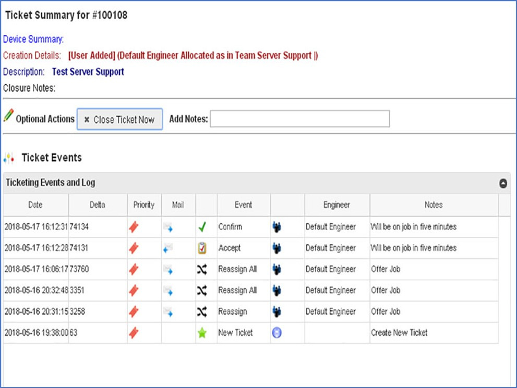Click the red priority ticket icon in Confirm row
This screenshot has width=517, height=388.
tap(134, 227)
